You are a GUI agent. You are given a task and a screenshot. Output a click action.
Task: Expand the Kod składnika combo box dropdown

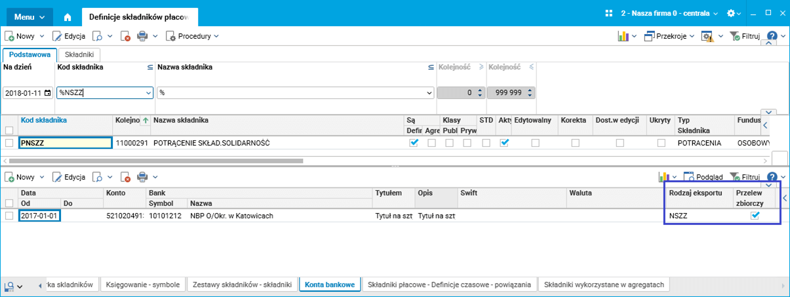point(147,93)
